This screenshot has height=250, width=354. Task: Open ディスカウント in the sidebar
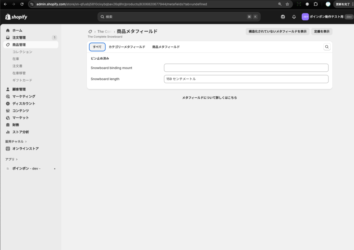[x=24, y=103]
